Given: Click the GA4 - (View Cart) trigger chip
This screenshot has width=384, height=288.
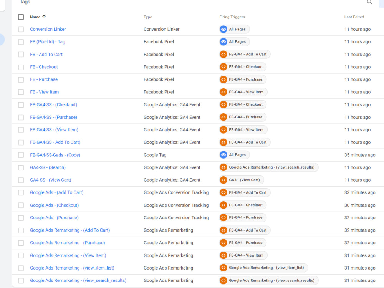Looking at the screenshot, I should 242,180.
